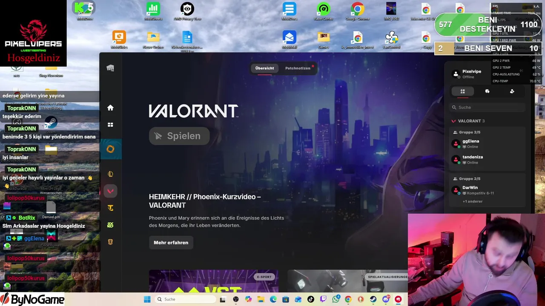Click the Riot Client taskbar icon

(398, 299)
